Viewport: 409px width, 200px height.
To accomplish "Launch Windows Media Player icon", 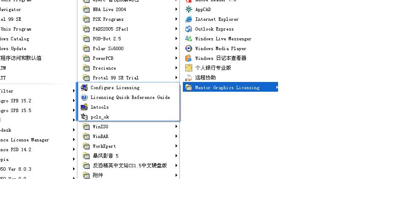I will click(189, 48).
